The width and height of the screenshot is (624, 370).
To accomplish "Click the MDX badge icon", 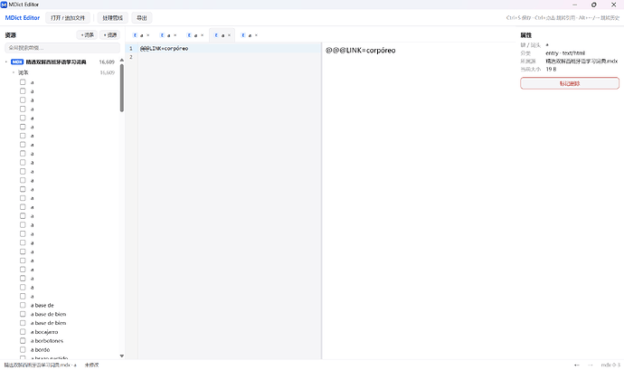I will [17, 62].
